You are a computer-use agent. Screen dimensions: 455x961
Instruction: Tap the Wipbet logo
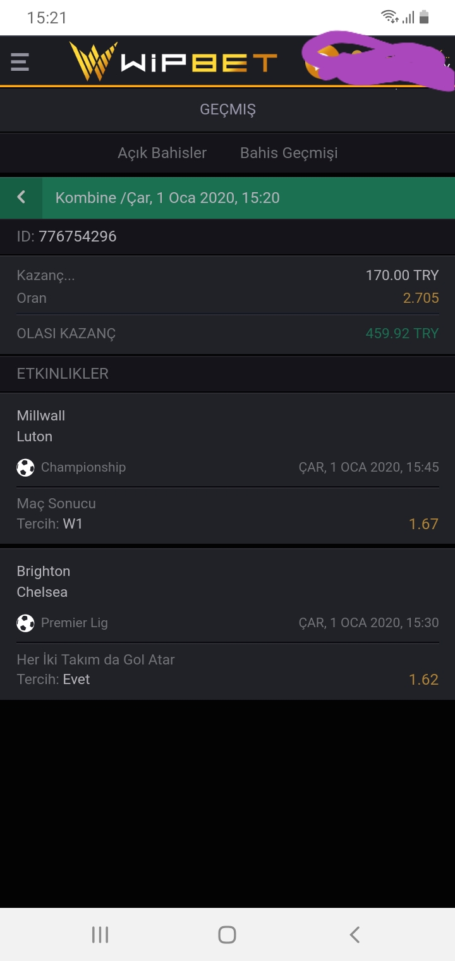click(x=173, y=61)
